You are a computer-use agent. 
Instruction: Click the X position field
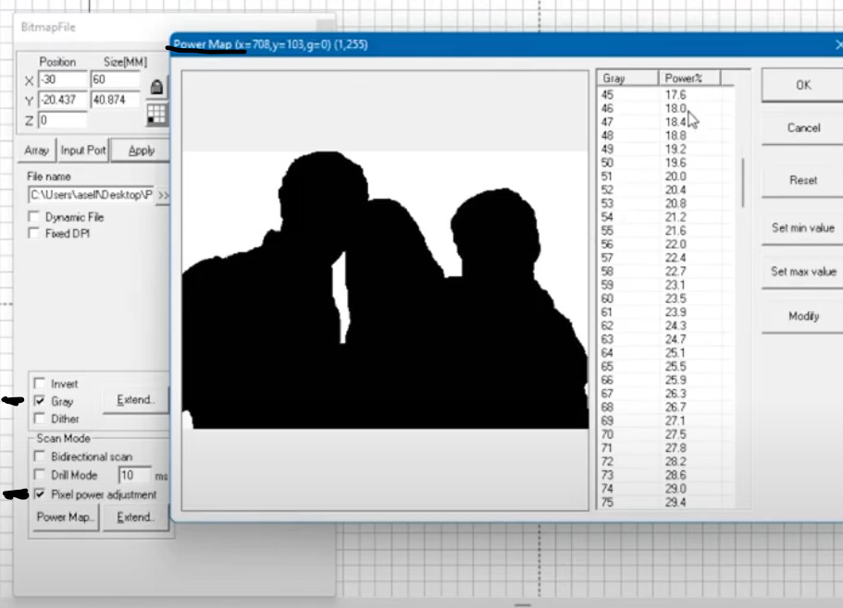coord(62,79)
